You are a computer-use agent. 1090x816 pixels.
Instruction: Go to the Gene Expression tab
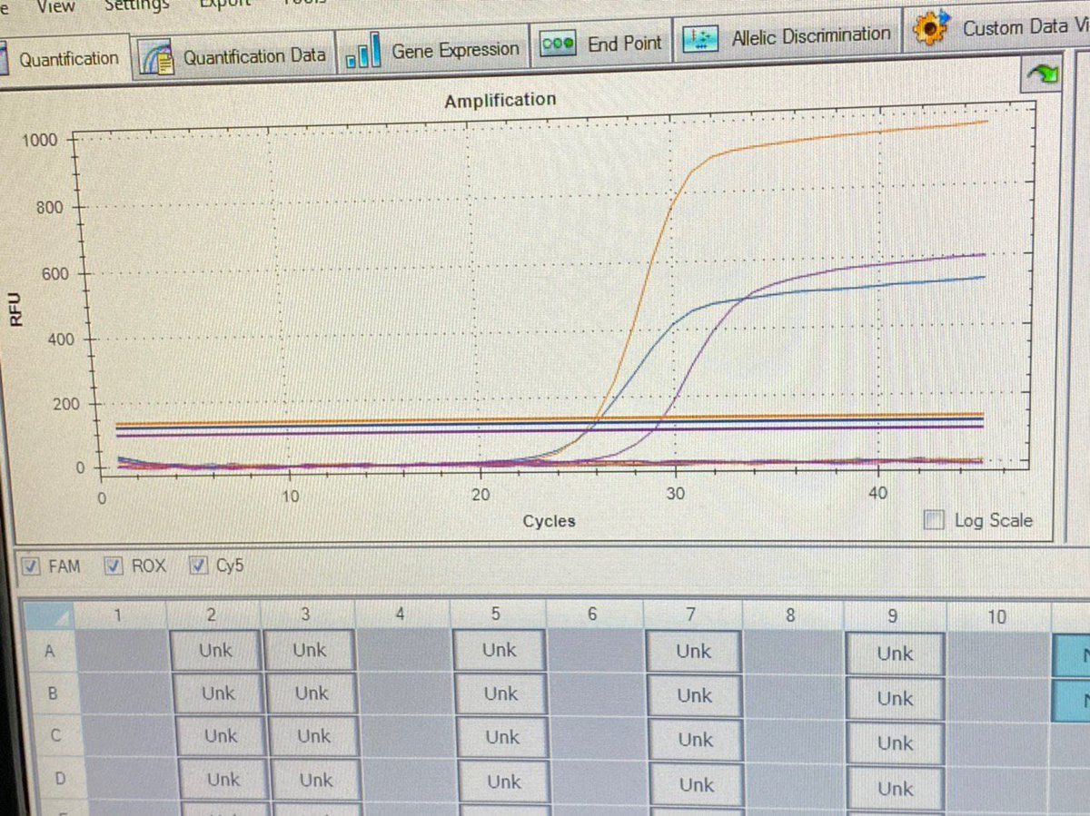pos(432,52)
